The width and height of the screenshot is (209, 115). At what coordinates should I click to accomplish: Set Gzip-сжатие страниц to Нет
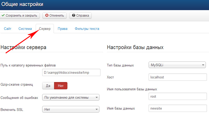[61, 86]
